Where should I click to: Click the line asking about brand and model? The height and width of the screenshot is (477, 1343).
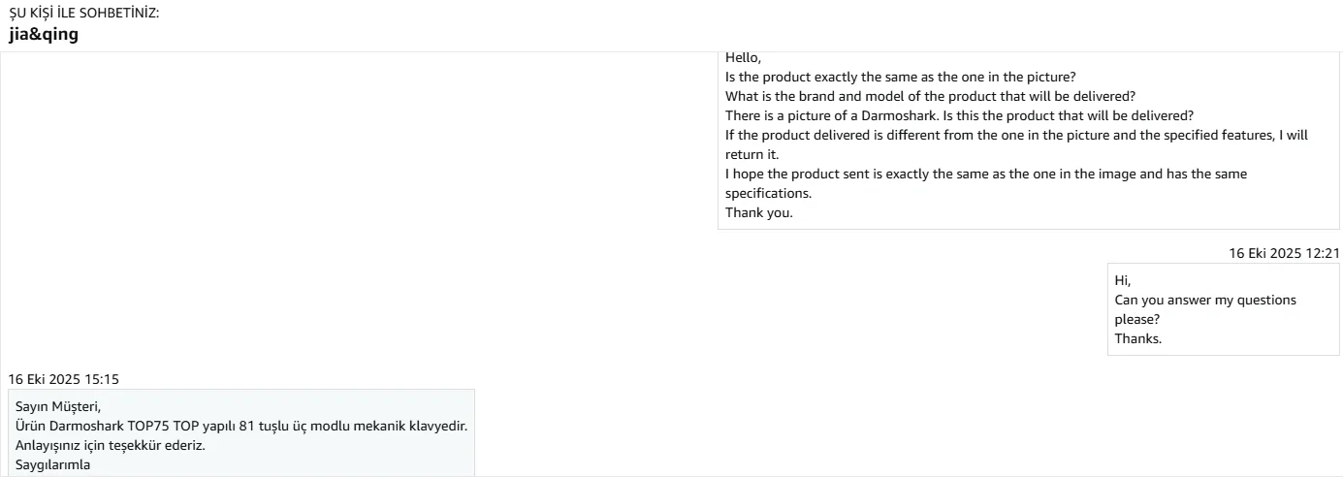pos(930,96)
